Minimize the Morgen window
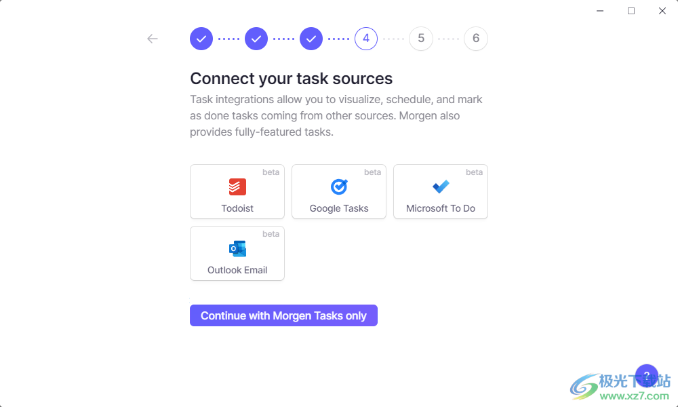Screen dimensions: 678x407 (600, 11)
